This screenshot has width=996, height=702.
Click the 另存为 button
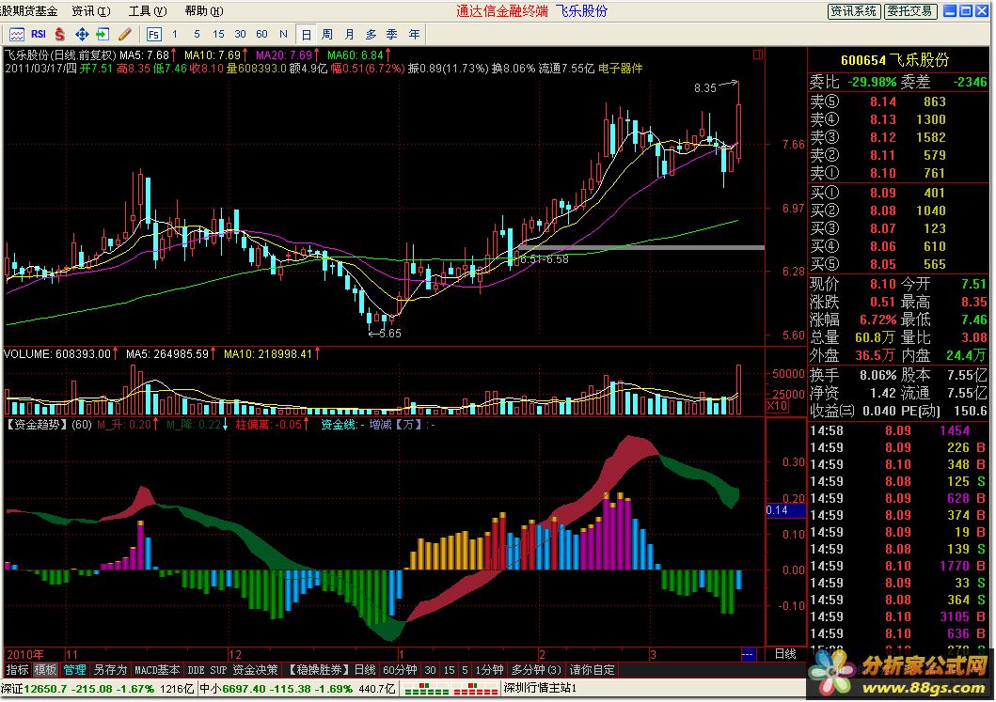pos(110,670)
